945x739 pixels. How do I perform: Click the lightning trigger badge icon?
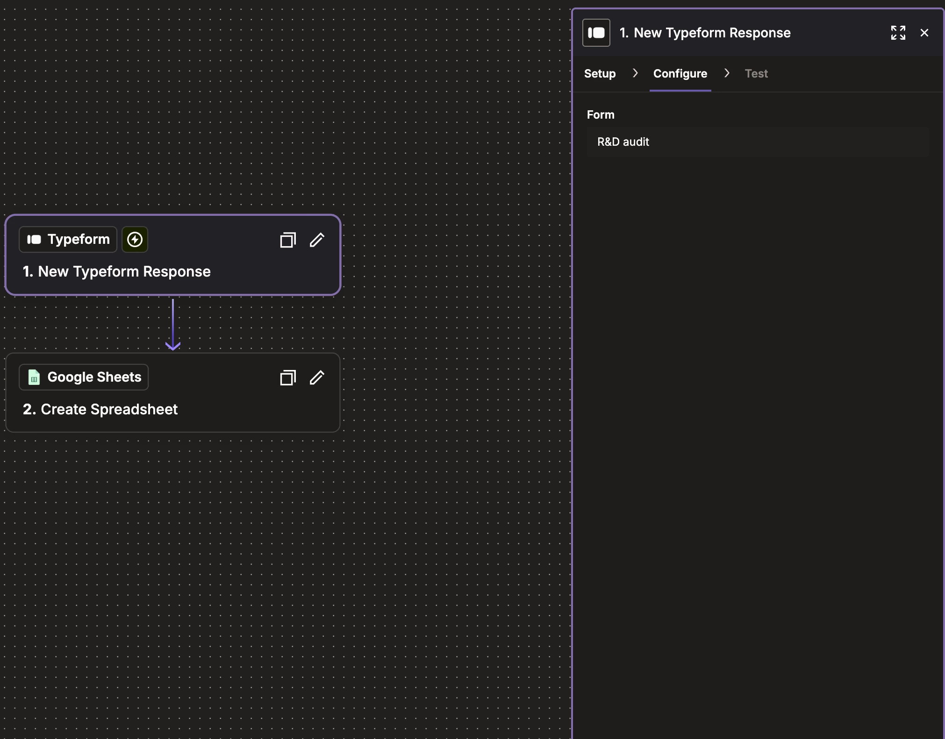click(x=135, y=240)
